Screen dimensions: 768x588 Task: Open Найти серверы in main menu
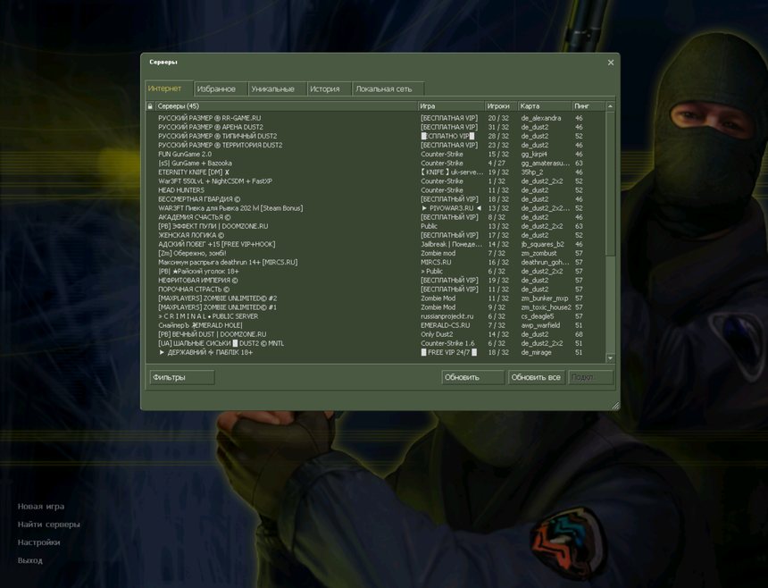click(48, 525)
